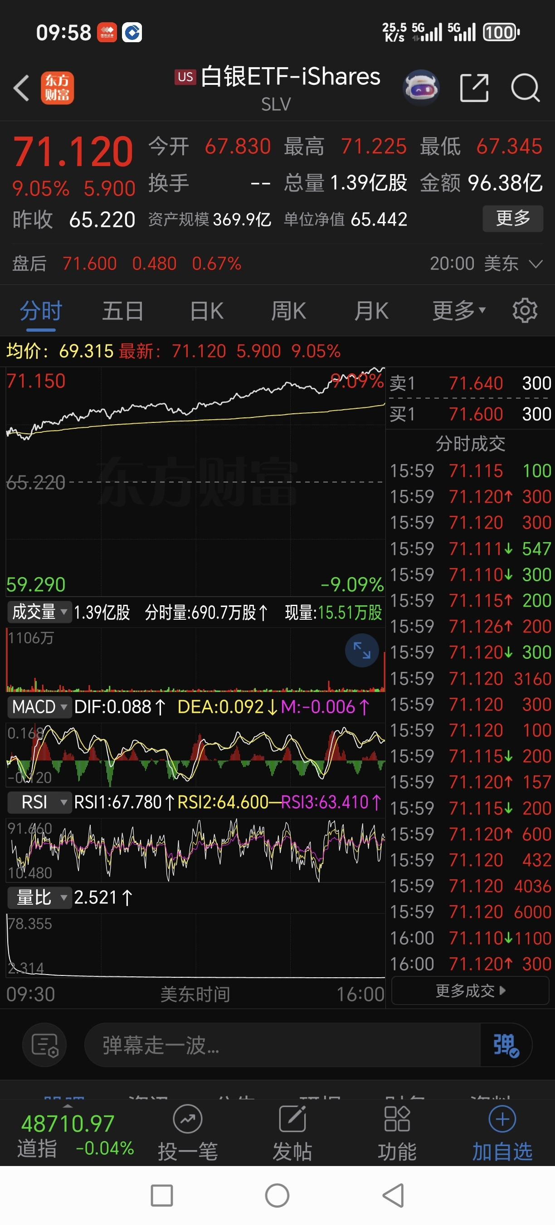This screenshot has height=1225, width=555.
Task: Tap the SLV ticker symbol
Action: (x=276, y=104)
